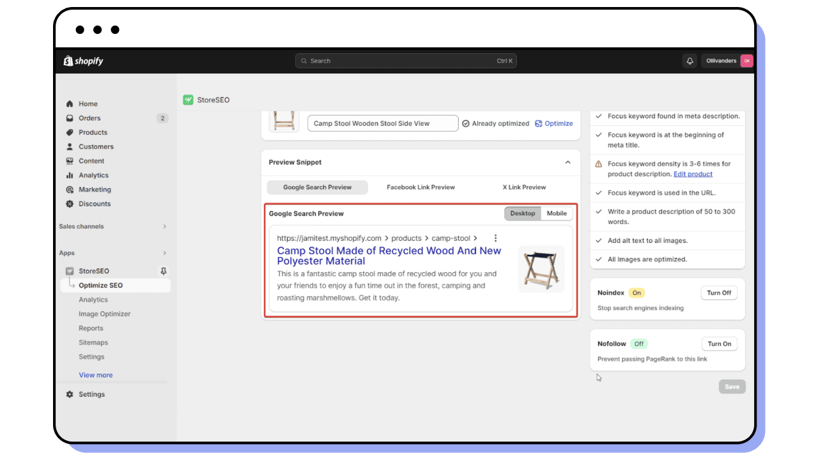Open the Discounts sidebar icon
Viewport: 818px width, 460px height.
(x=70, y=204)
